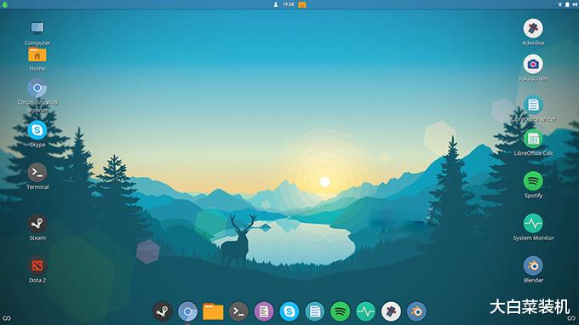The image size is (579, 325).
Task: Launch Skype from the dock
Action: 289,311
